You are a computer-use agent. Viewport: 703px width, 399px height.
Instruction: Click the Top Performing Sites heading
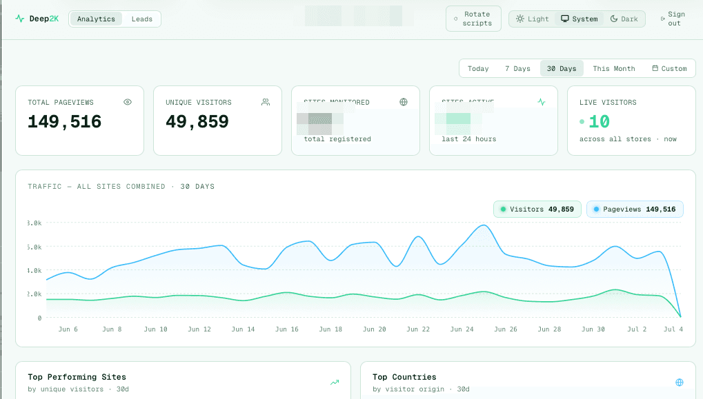77,377
